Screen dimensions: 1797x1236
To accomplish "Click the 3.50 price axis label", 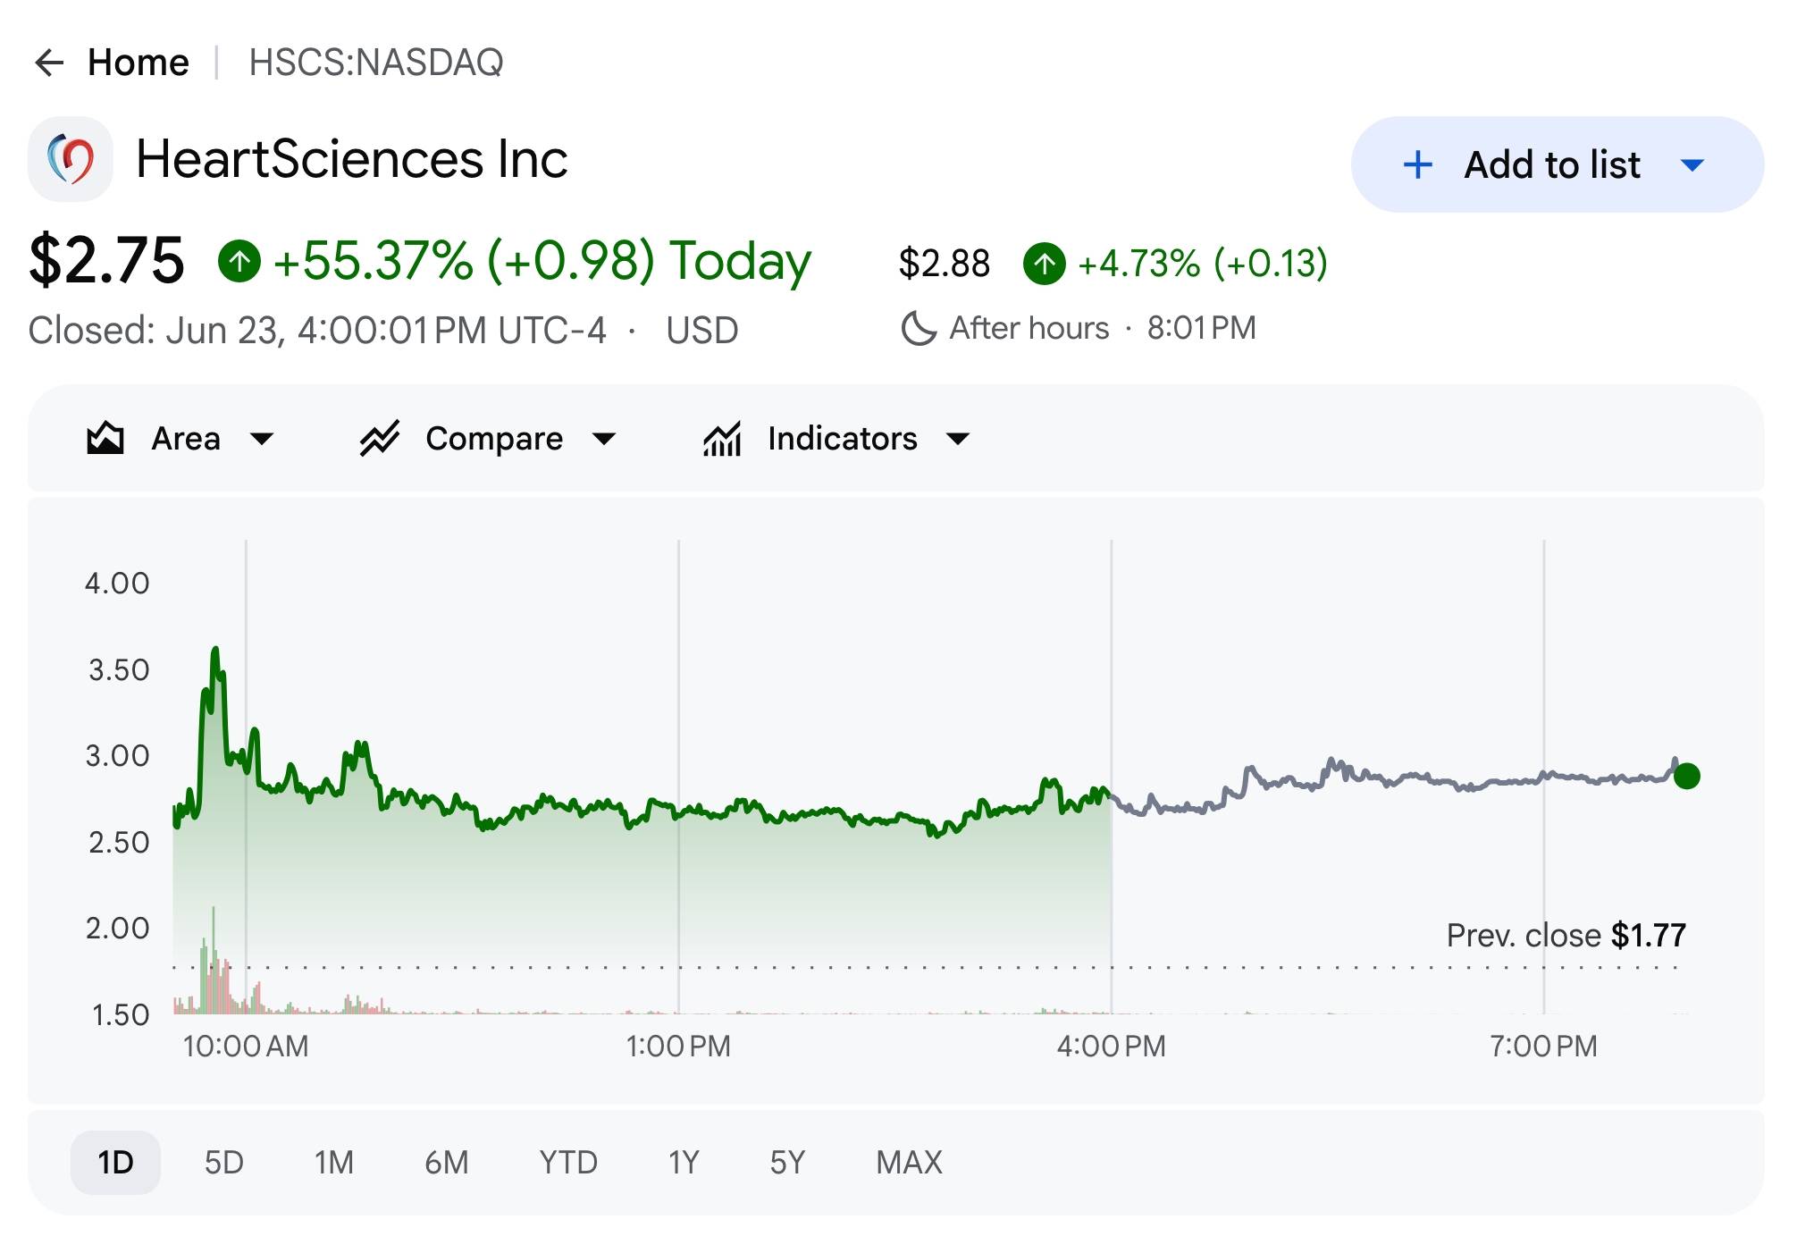I will point(119,670).
